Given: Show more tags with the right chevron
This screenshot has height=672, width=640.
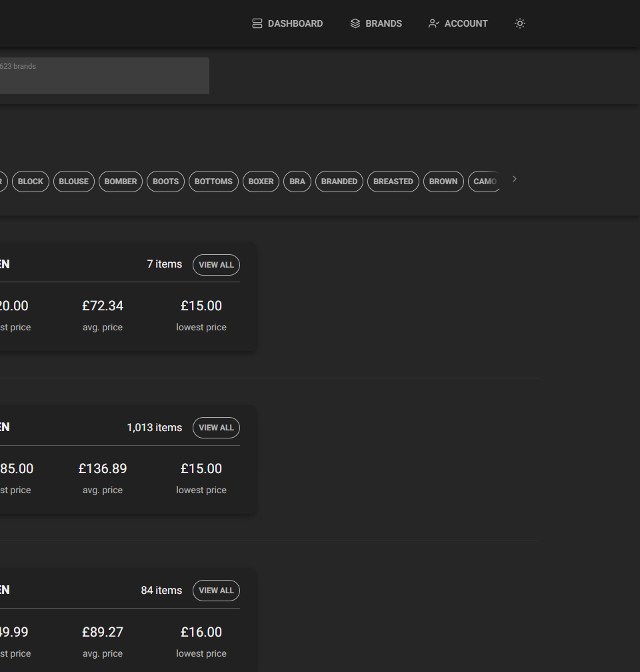Looking at the screenshot, I should point(515,179).
